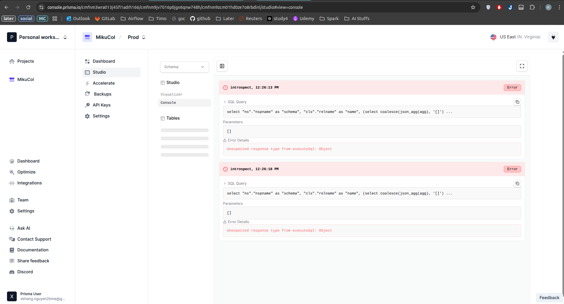This screenshot has width=564, height=304.
Task: Open the Accelerate menu item
Action: 104,83
